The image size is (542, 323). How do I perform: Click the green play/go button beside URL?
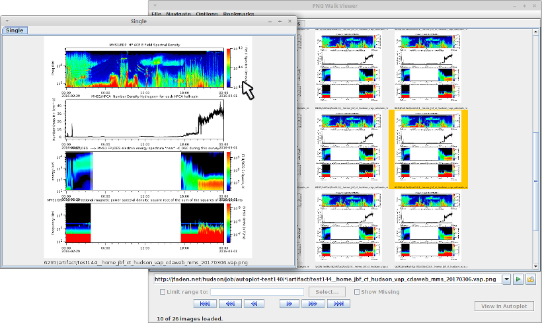[519, 279]
